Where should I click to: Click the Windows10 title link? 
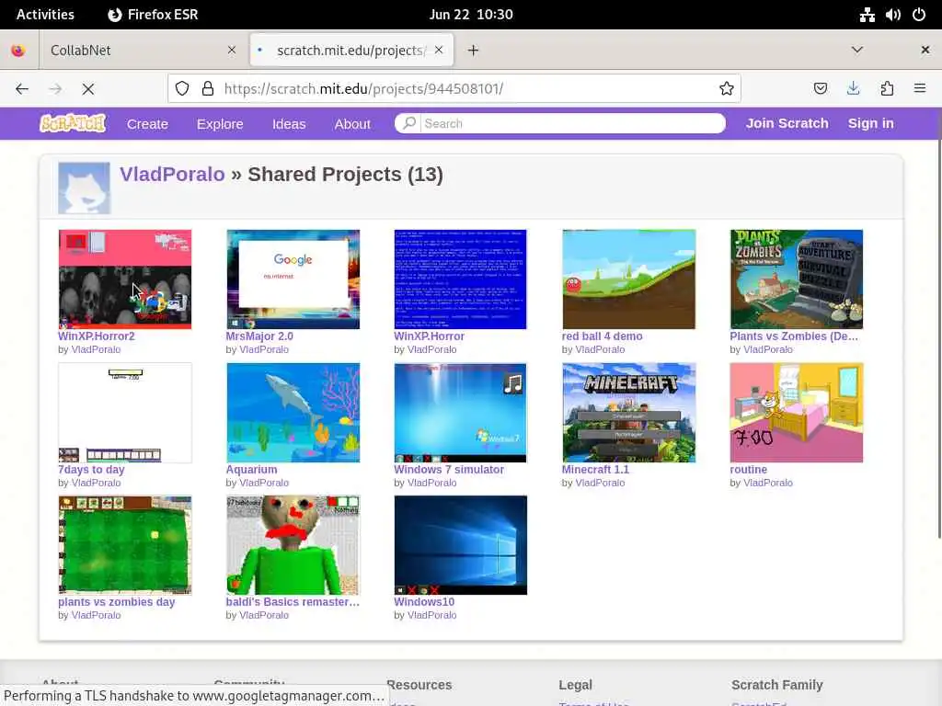pos(424,601)
